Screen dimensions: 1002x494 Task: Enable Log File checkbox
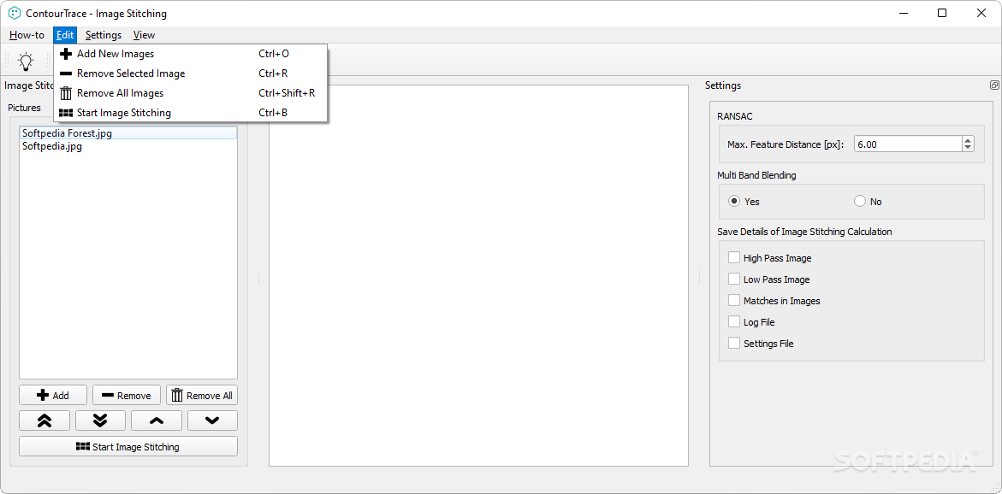click(734, 321)
